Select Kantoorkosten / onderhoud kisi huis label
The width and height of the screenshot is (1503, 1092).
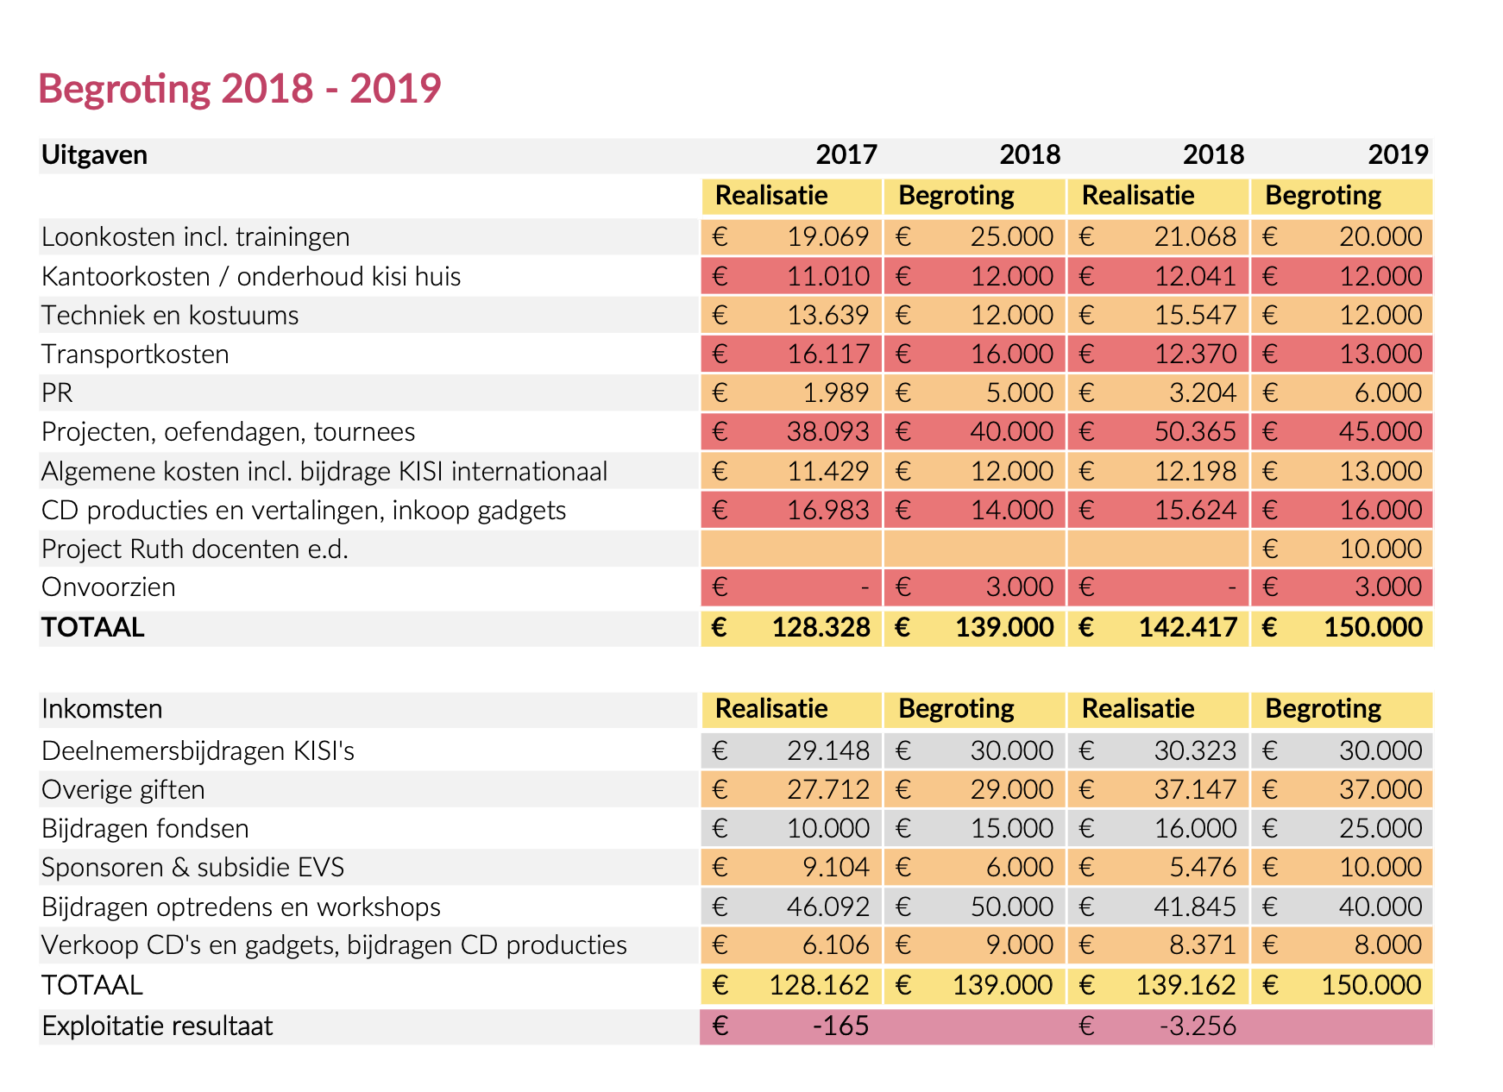tap(251, 277)
